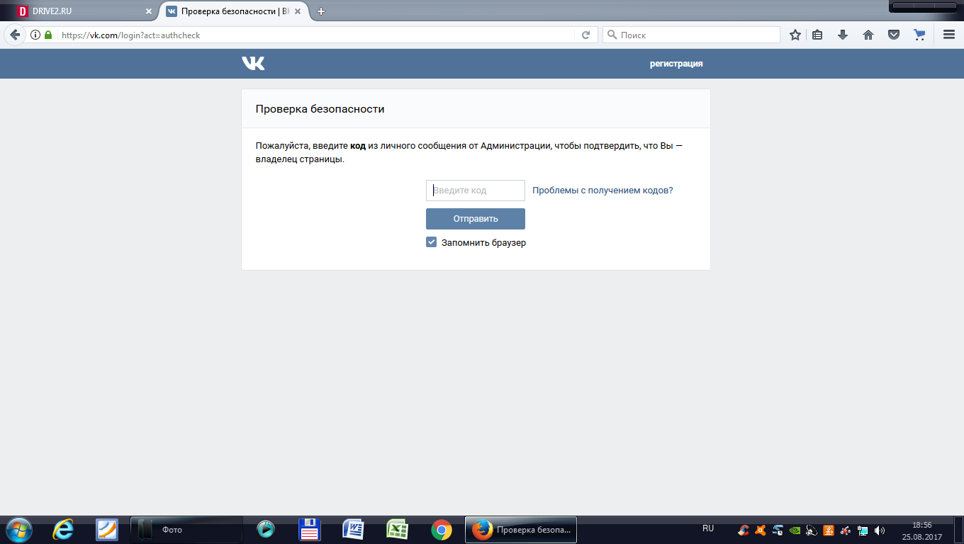
Task: Bookmark this page with star icon
Action: pyautogui.click(x=795, y=35)
